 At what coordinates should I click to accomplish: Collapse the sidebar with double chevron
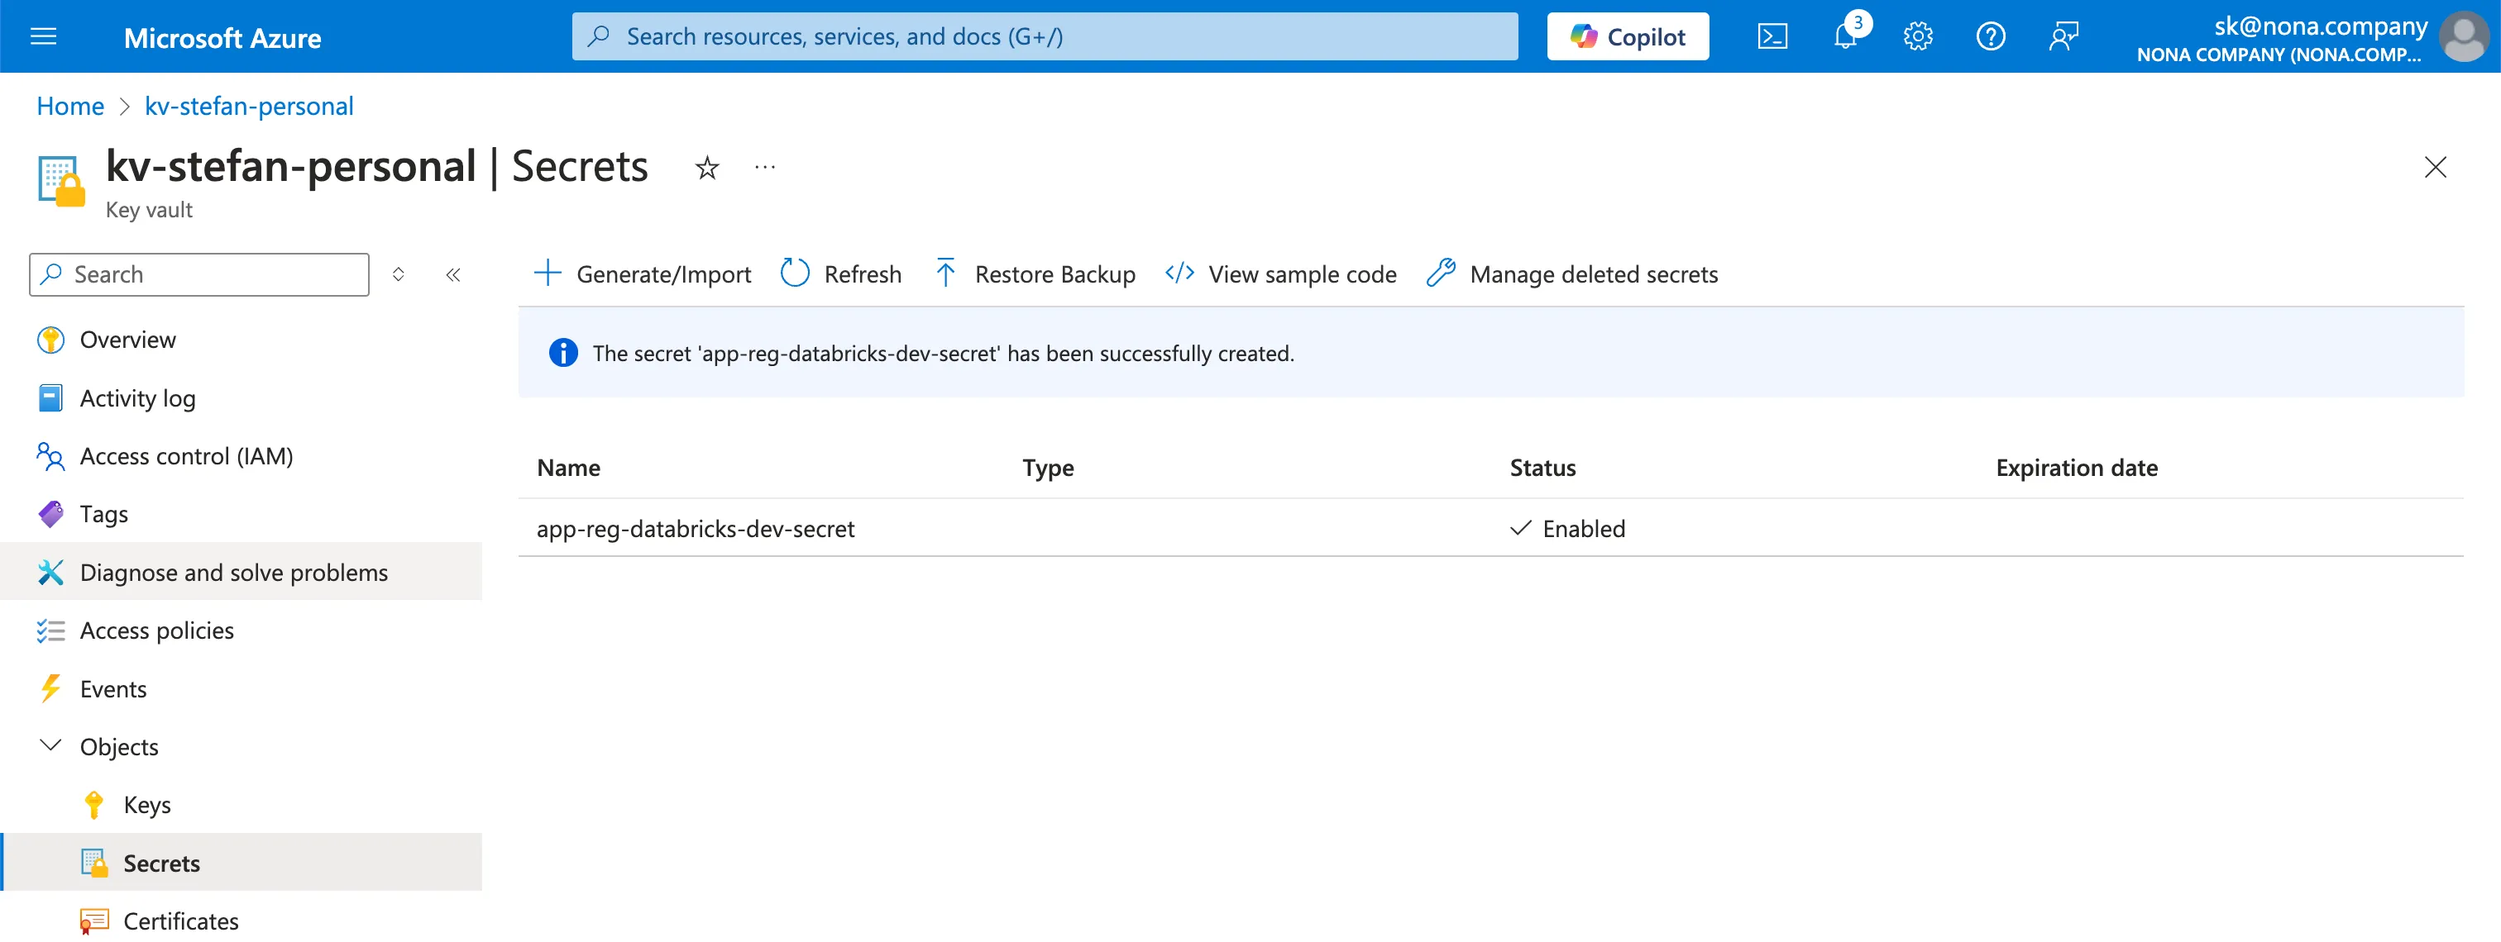[x=453, y=274]
